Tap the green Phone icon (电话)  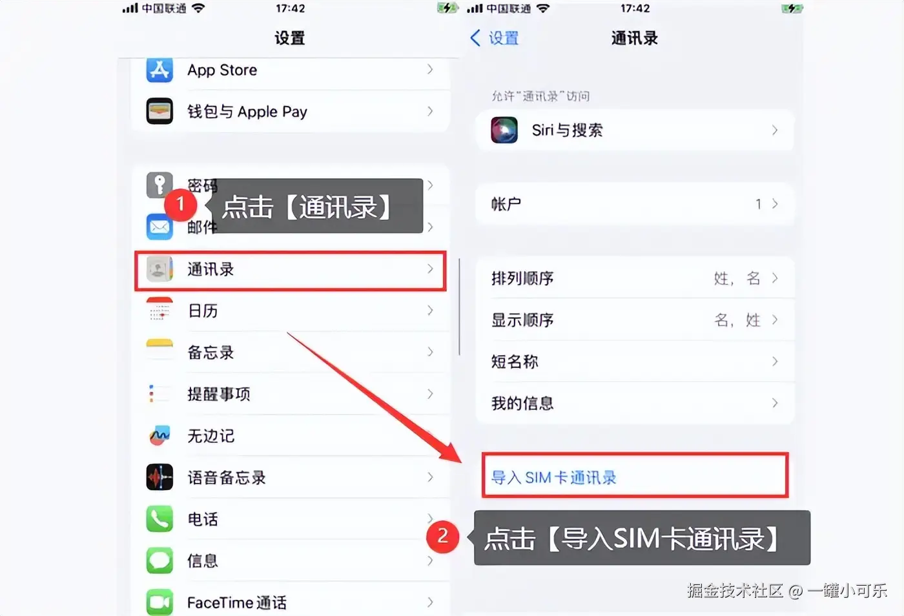159,518
